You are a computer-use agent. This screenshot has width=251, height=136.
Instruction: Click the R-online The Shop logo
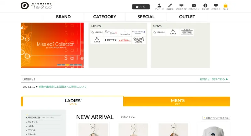(36, 6)
